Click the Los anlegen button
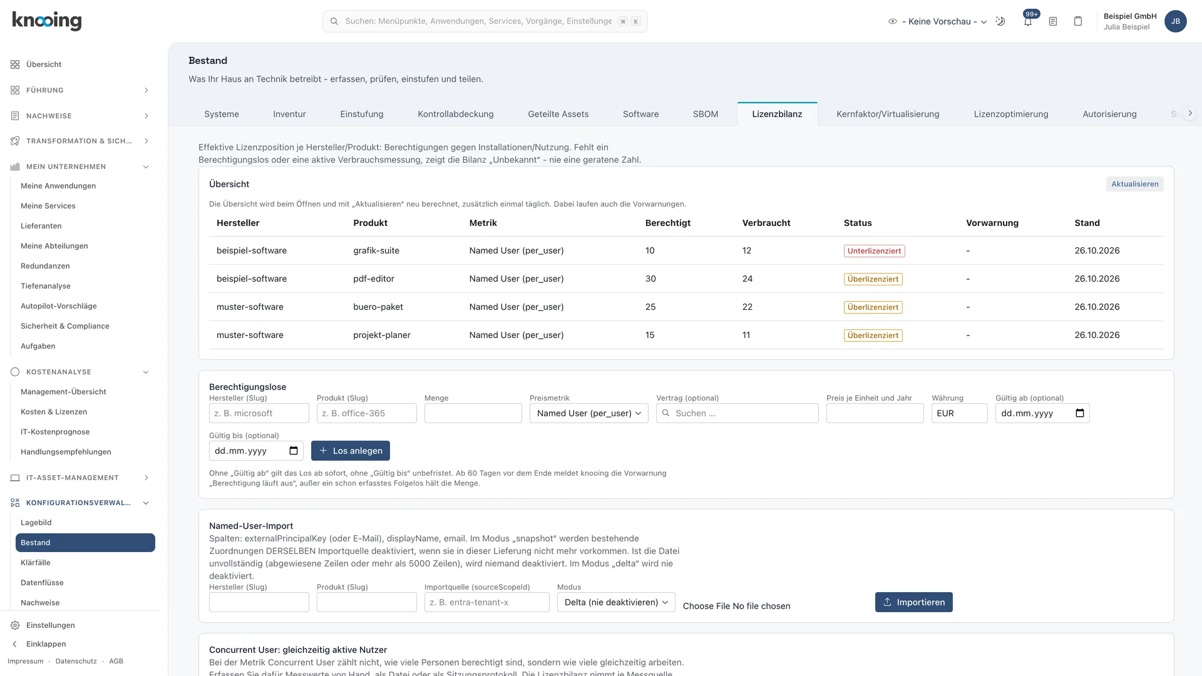This screenshot has height=676, width=1202. click(351, 451)
